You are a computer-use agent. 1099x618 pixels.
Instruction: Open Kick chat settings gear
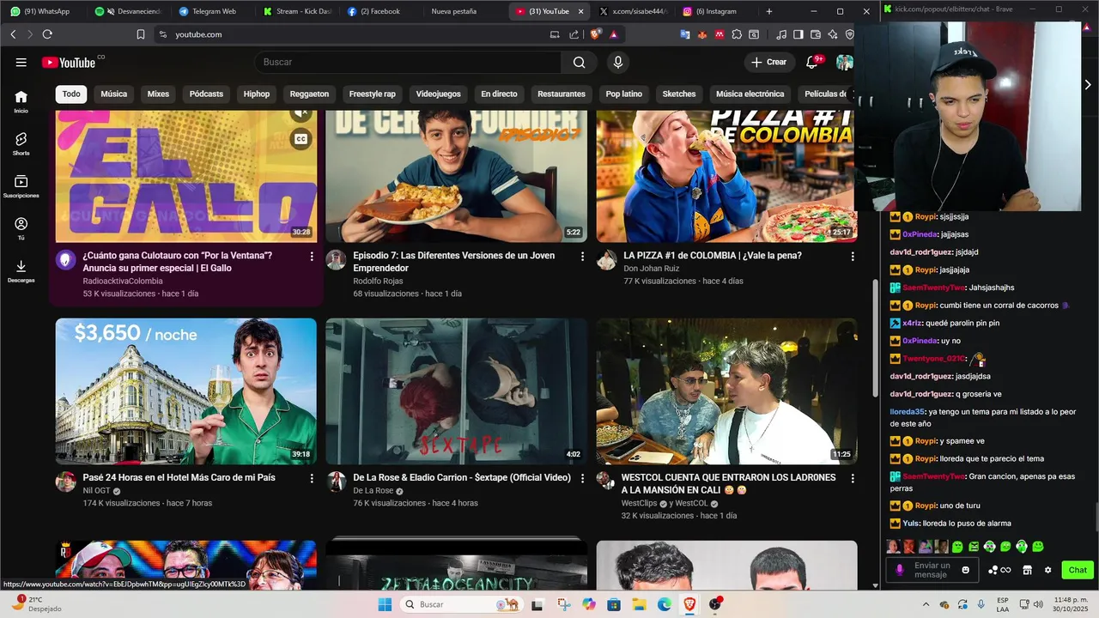pyautogui.click(x=1047, y=570)
